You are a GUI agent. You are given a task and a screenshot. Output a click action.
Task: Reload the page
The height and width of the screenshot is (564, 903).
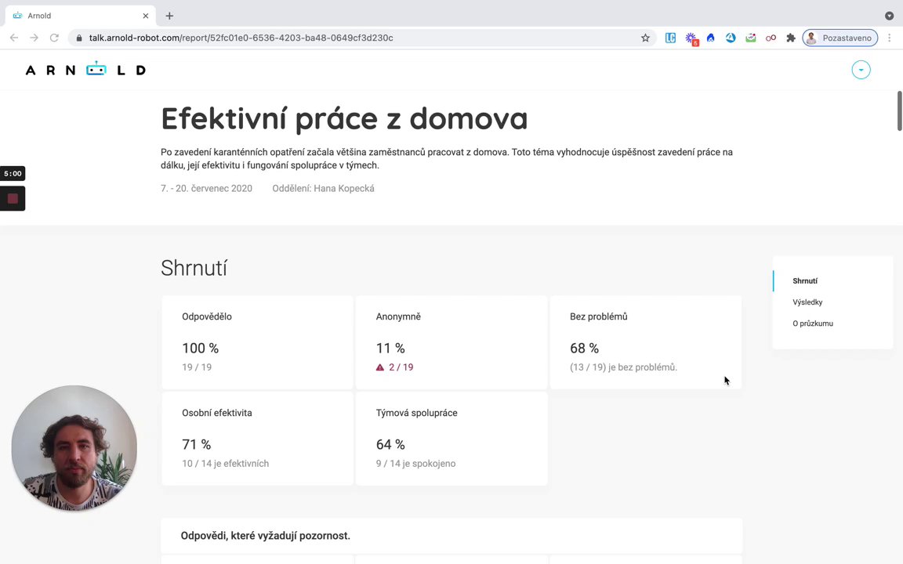[54, 38]
